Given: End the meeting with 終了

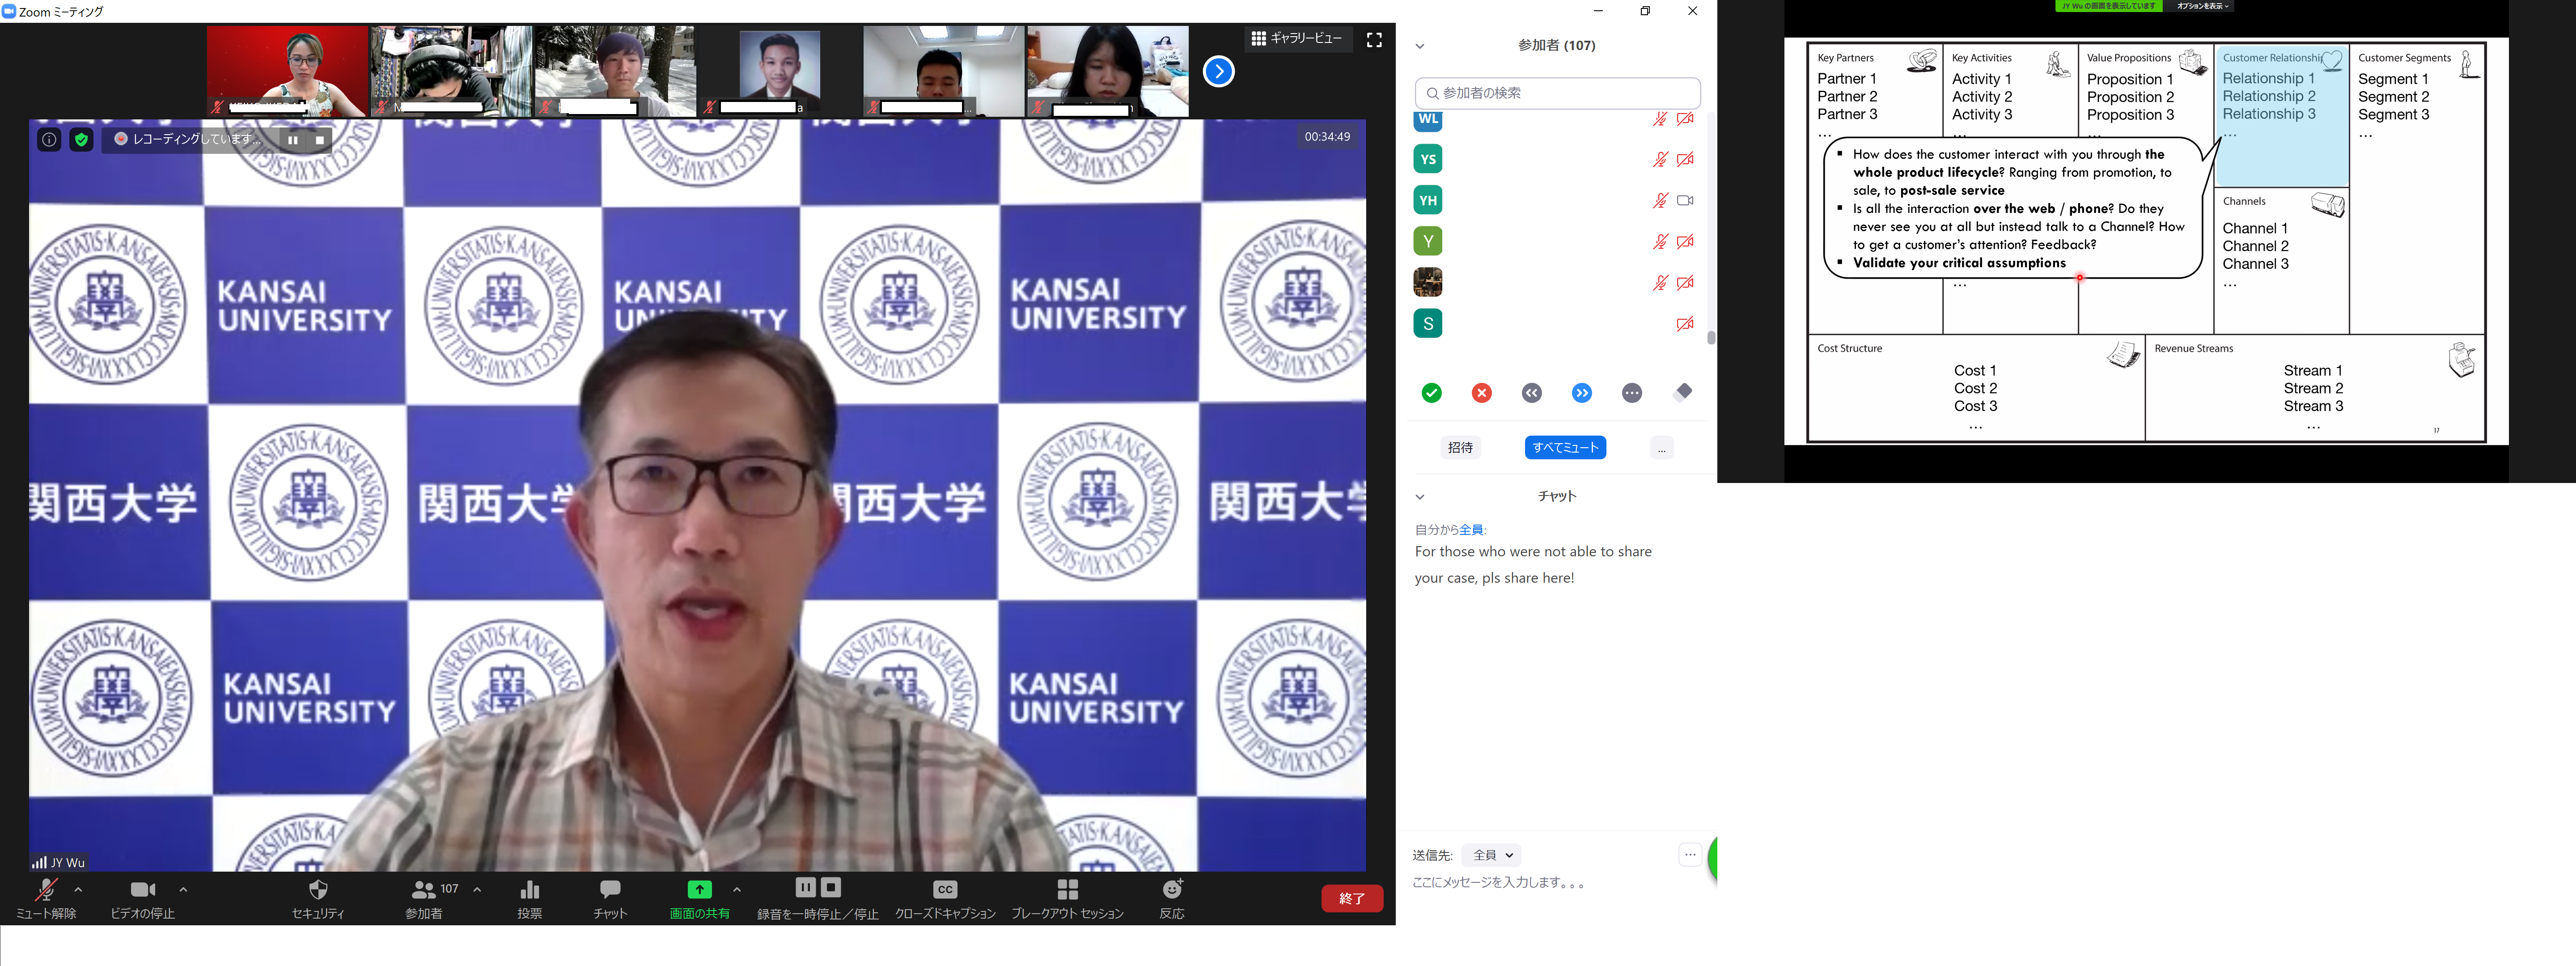Looking at the screenshot, I should pos(1352,898).
